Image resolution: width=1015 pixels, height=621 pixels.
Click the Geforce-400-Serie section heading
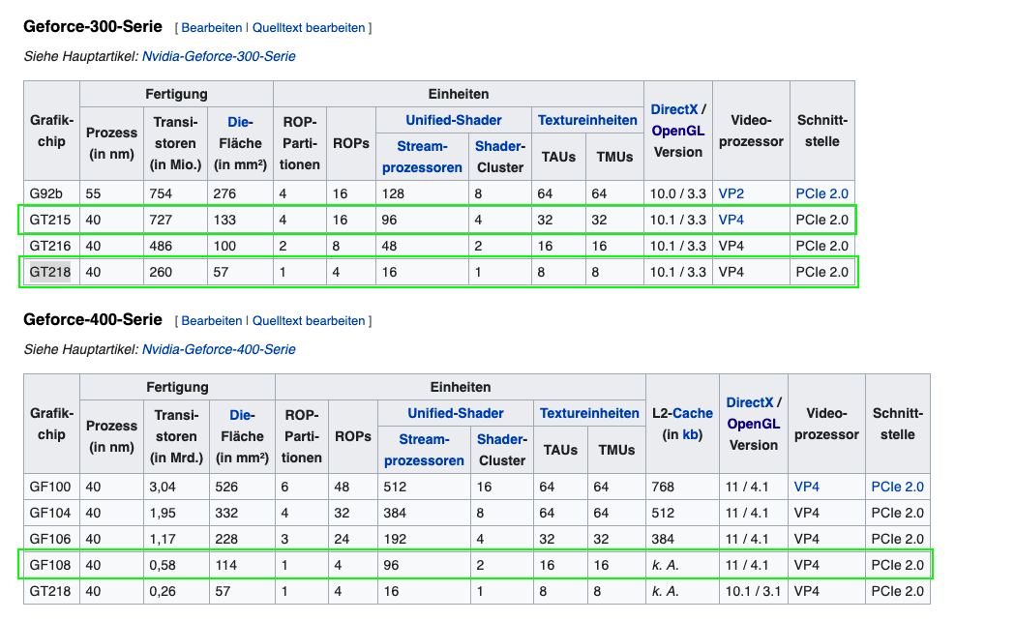pos(93,319)
